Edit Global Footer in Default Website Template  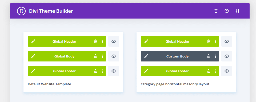click(33, 71)
